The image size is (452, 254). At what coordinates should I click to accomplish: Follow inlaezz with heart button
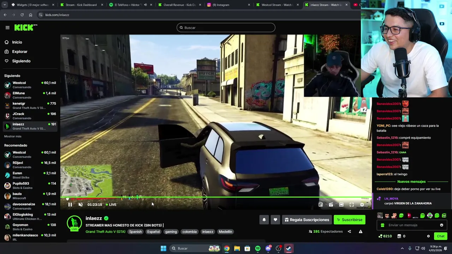tap(275, 220)
